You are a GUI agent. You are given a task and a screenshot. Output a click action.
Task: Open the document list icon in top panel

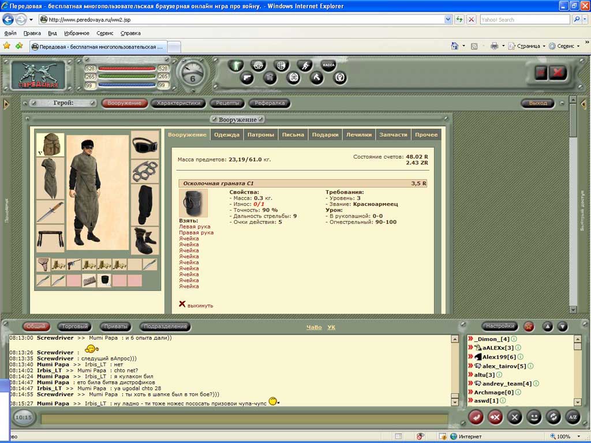point(270,78)
